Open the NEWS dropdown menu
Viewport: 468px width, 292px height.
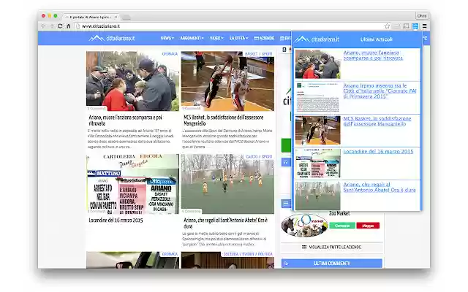pos(167,38)
